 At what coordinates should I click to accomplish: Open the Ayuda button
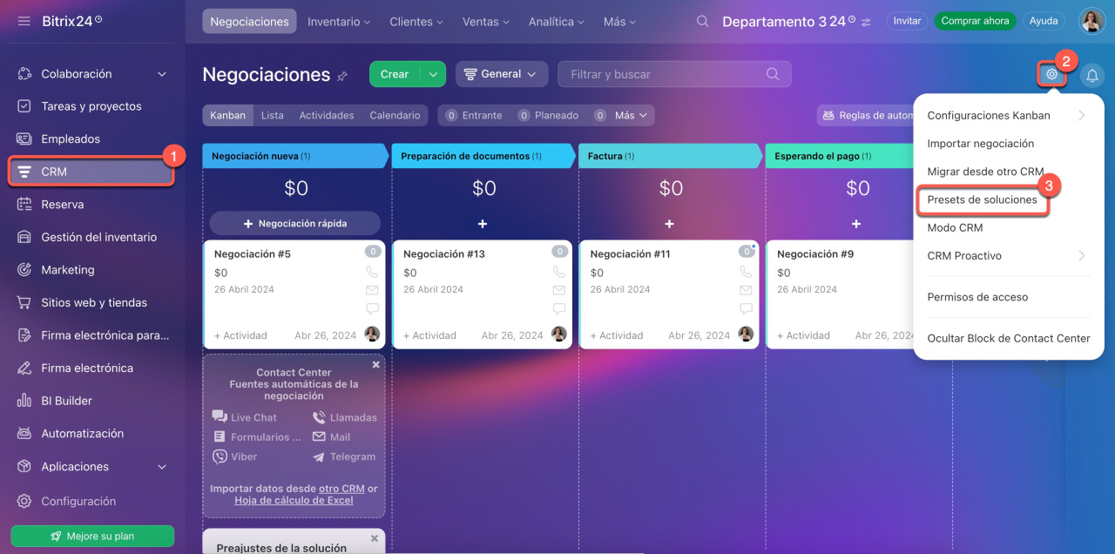click(1044, 21)
